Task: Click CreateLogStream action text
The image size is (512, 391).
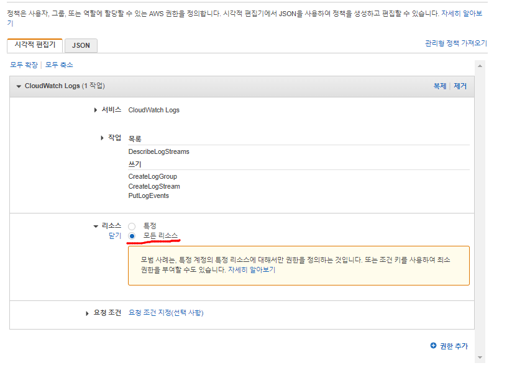Action: click(154, 186)
